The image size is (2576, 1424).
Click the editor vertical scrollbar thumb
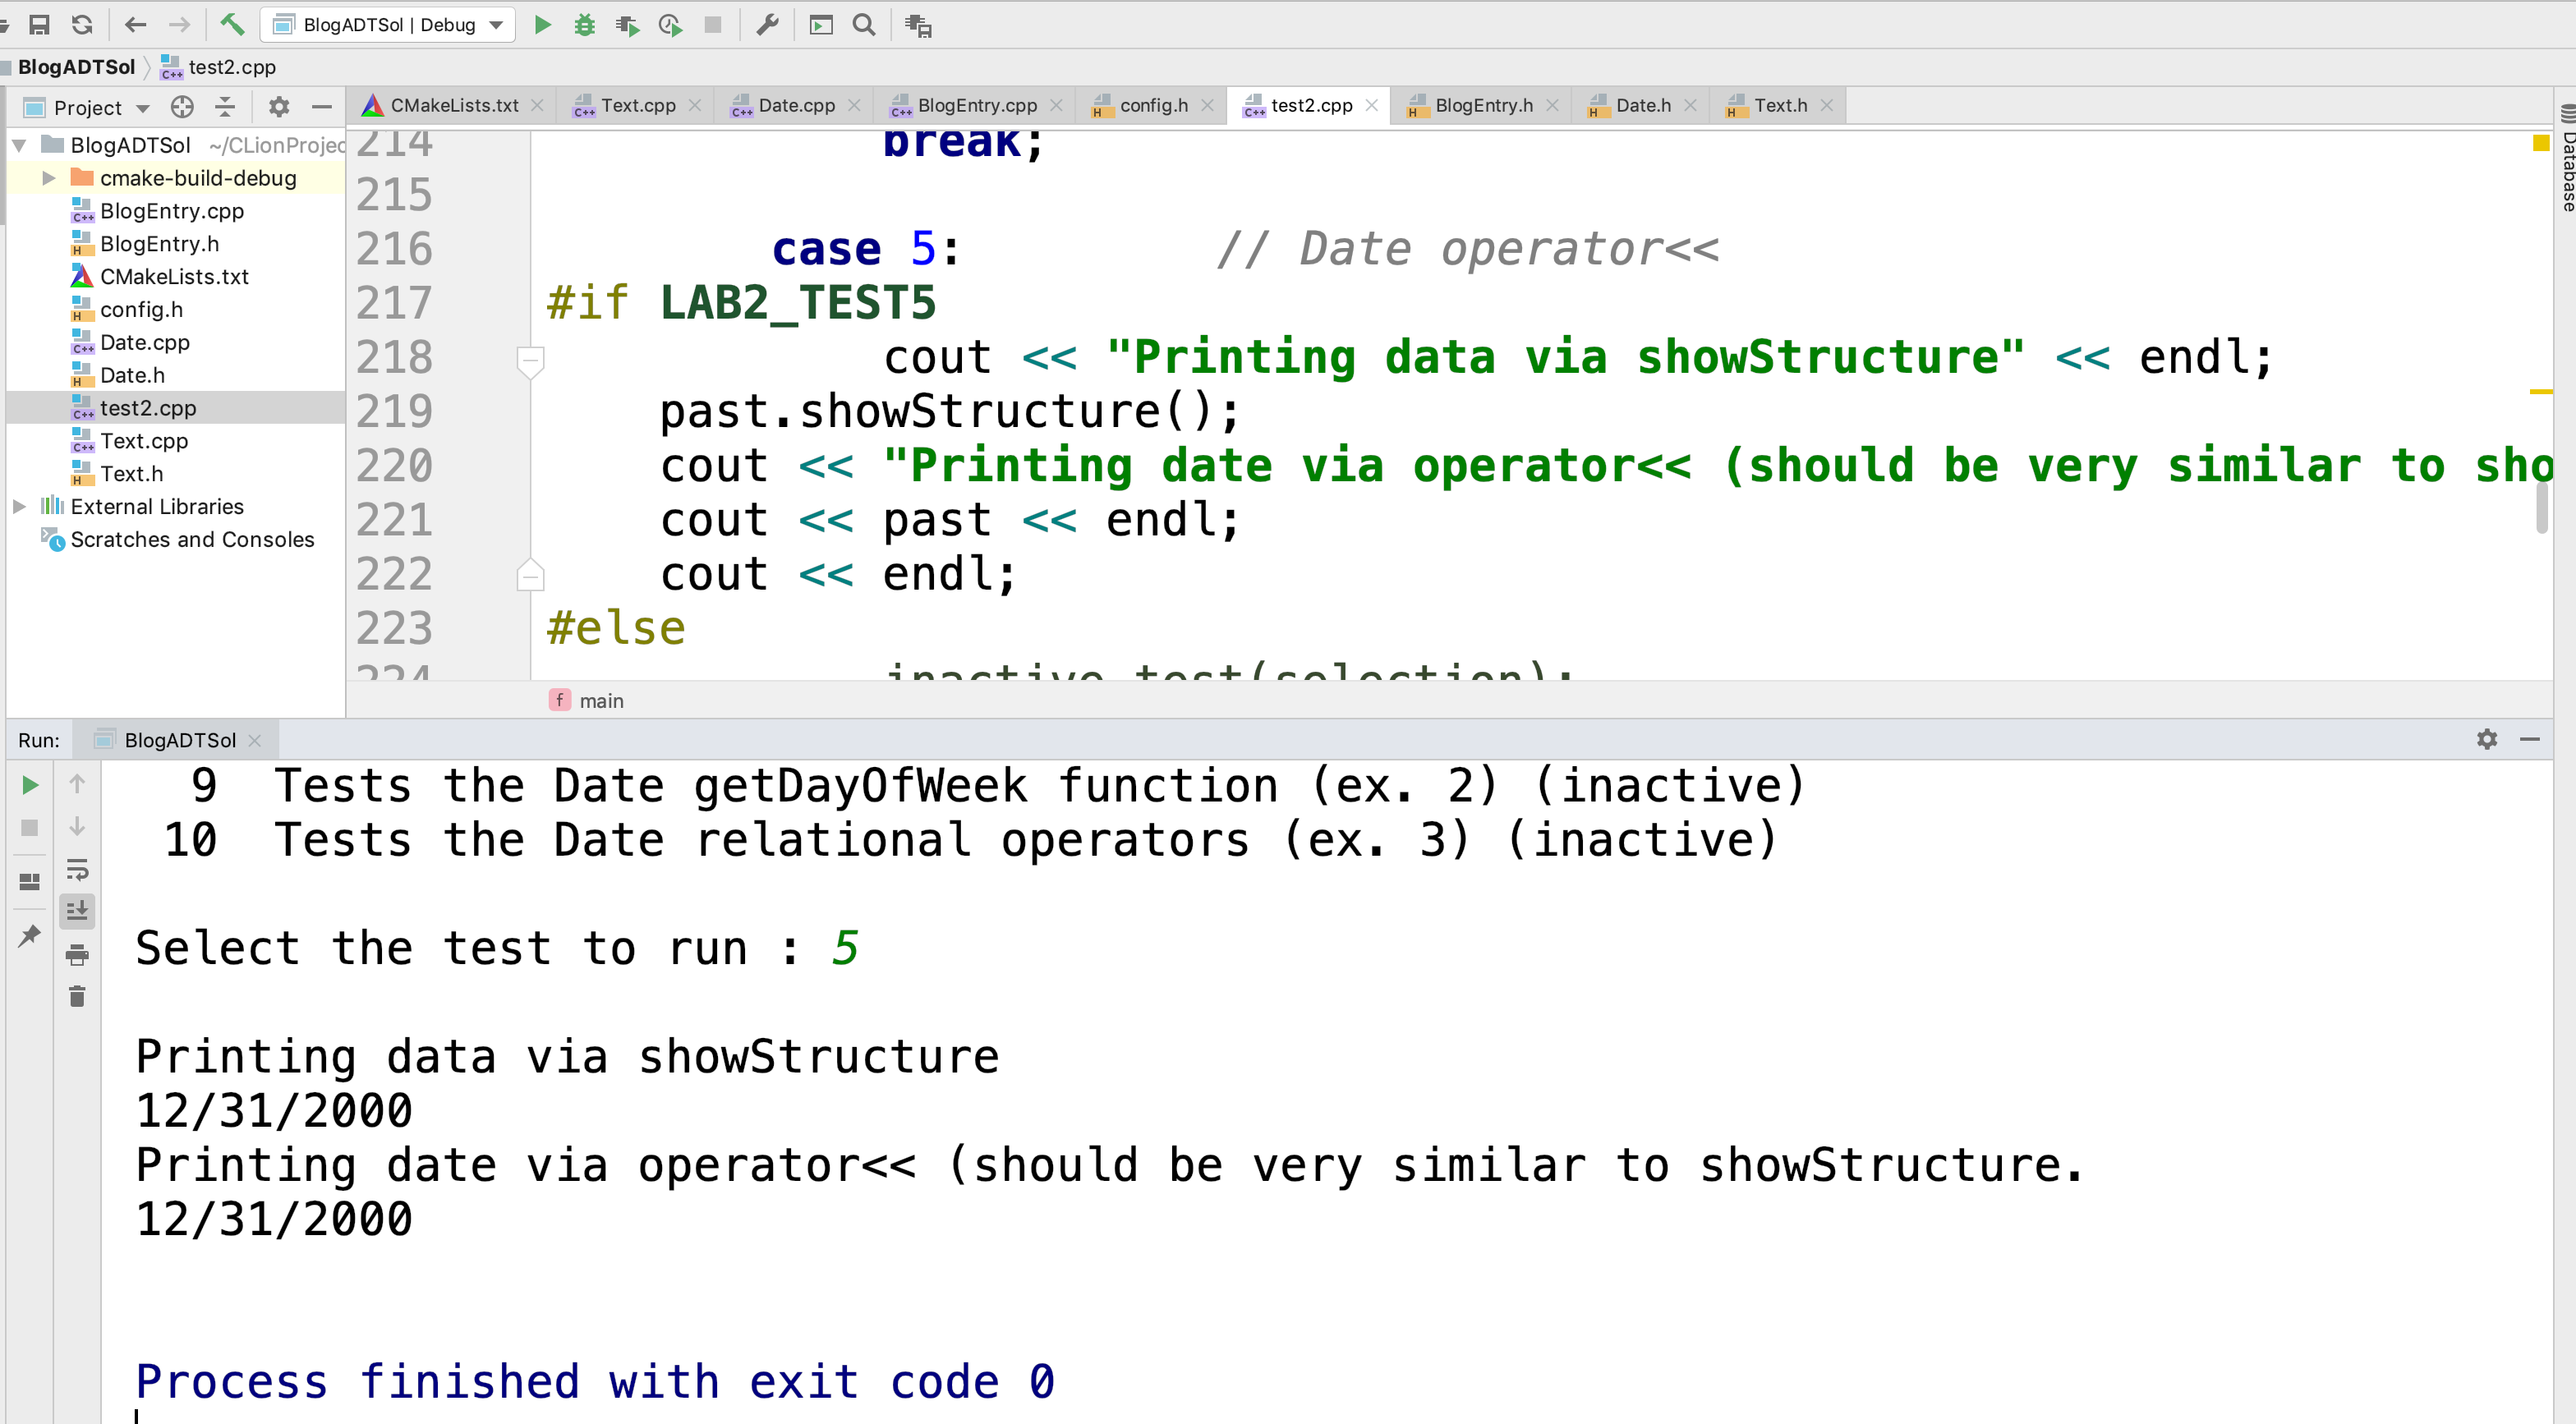point(2541,508)
